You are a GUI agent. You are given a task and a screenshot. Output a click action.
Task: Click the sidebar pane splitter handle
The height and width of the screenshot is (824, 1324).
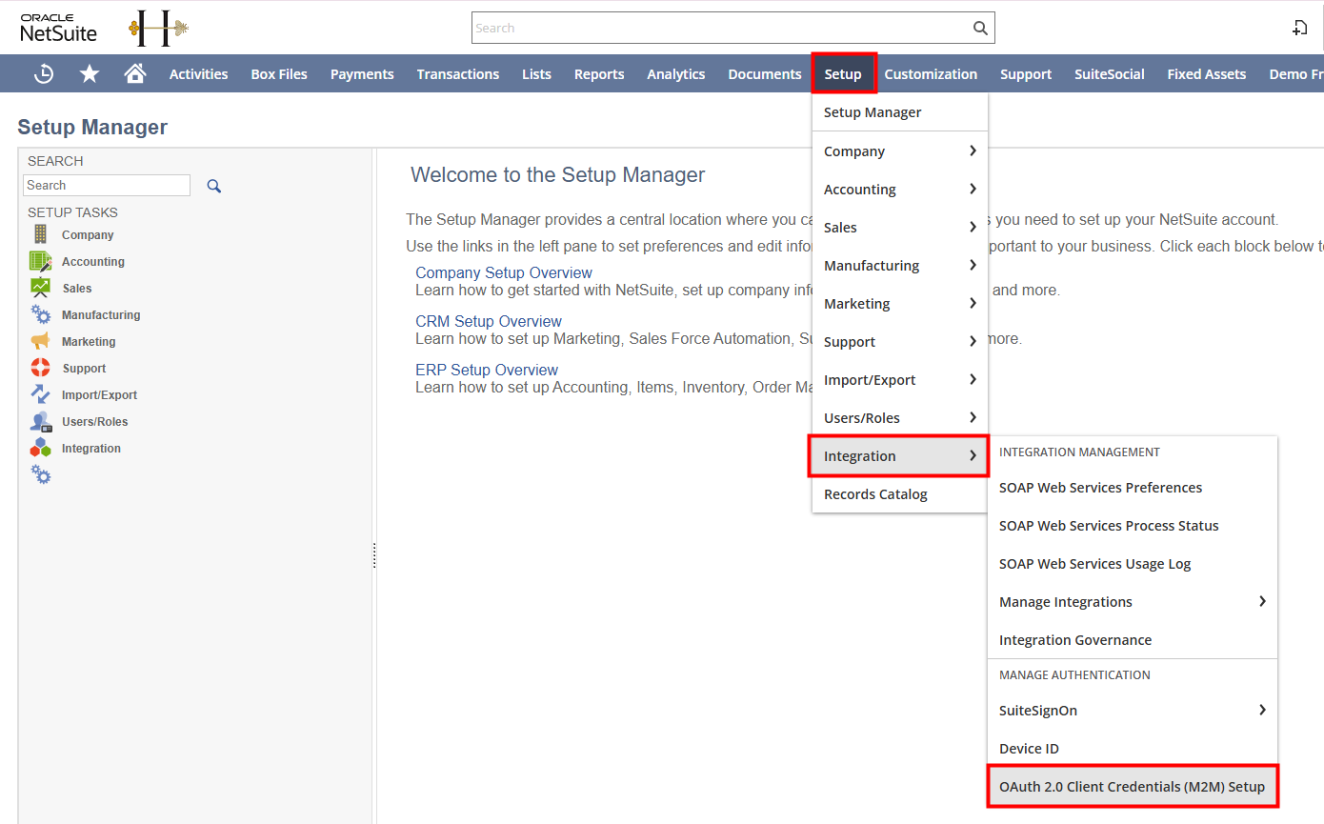pos(374,555)
